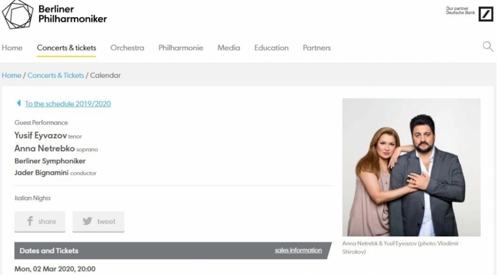Click the Anna Netrebko name
Screen dimensions: 497x275
(x=44, y=148)
